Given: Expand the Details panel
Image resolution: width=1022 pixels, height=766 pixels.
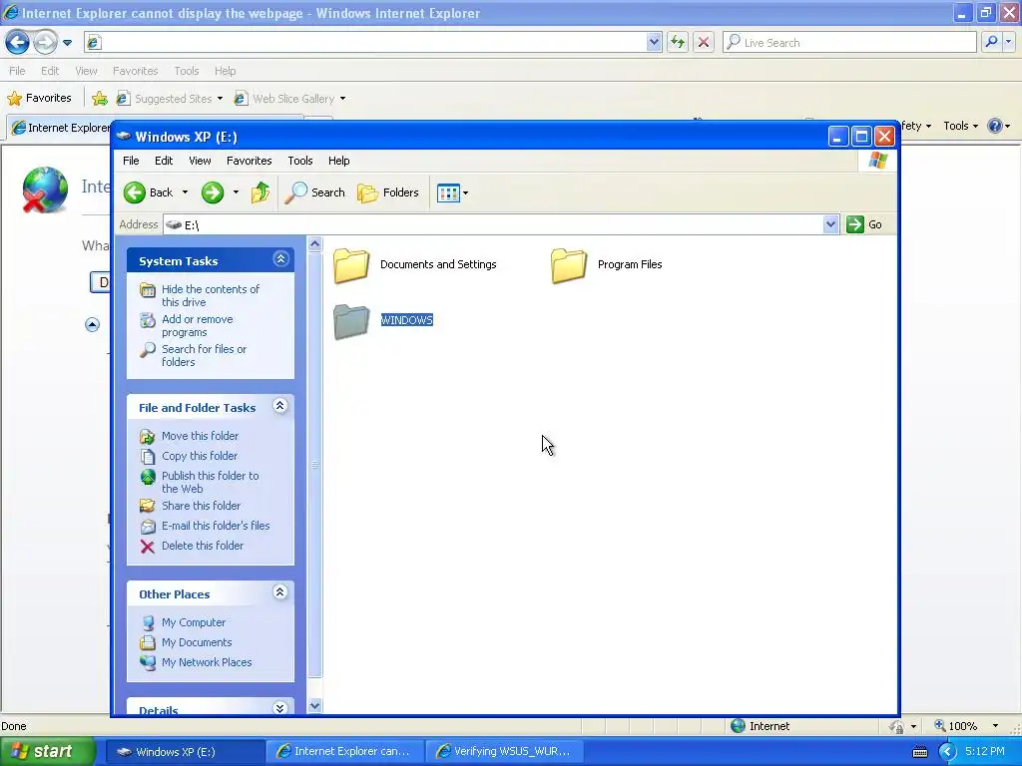Looking at the screenshot, I should (280, 708).
